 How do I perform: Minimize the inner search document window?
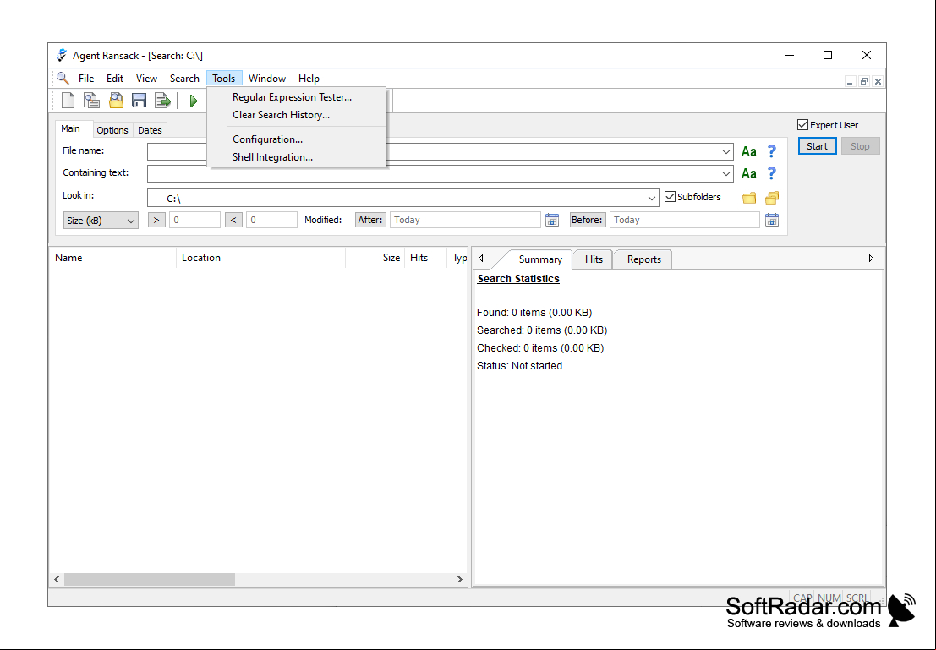click(x=850, y=81)
